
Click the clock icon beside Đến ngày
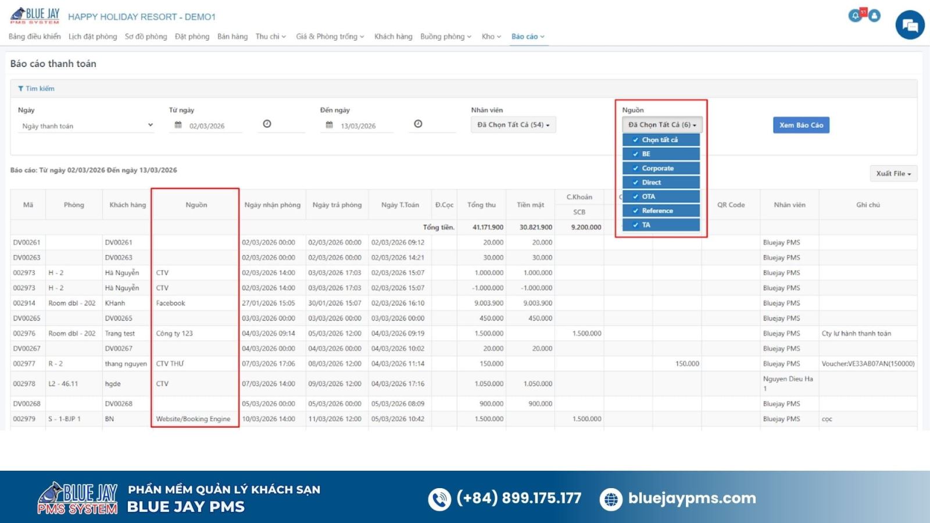tap(418, 124)
